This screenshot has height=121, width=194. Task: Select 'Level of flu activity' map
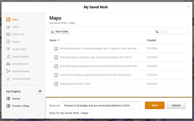[96, 75]
